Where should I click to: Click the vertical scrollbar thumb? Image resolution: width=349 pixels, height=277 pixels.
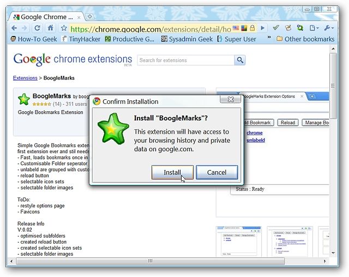coord(333,86)
